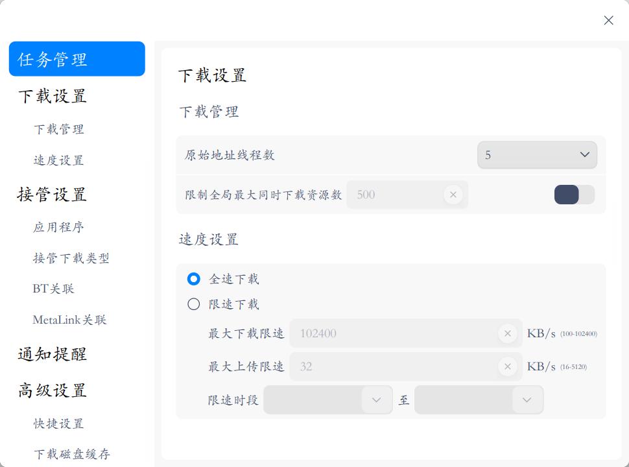Select the 限速下载 radio button
Screen dimensions: 629x467
pos(193,304)
